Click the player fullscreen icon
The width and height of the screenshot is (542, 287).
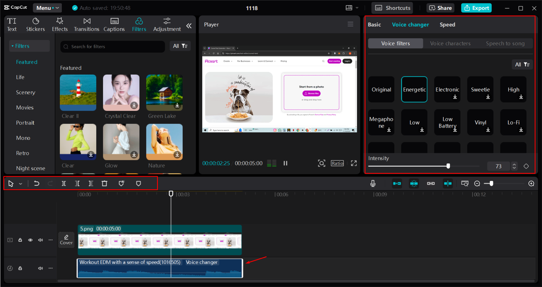point(354,163)
